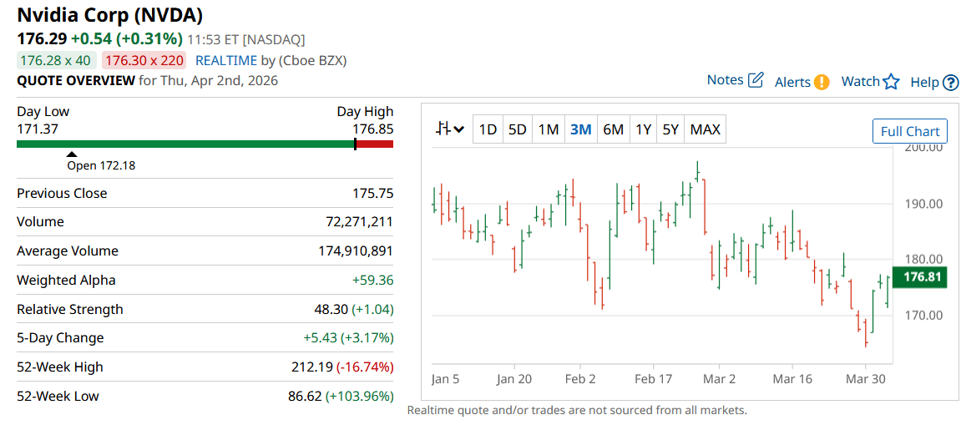Click the Previous Close value 175.75
Screen dimensions: 961x425
click(372, 193)
